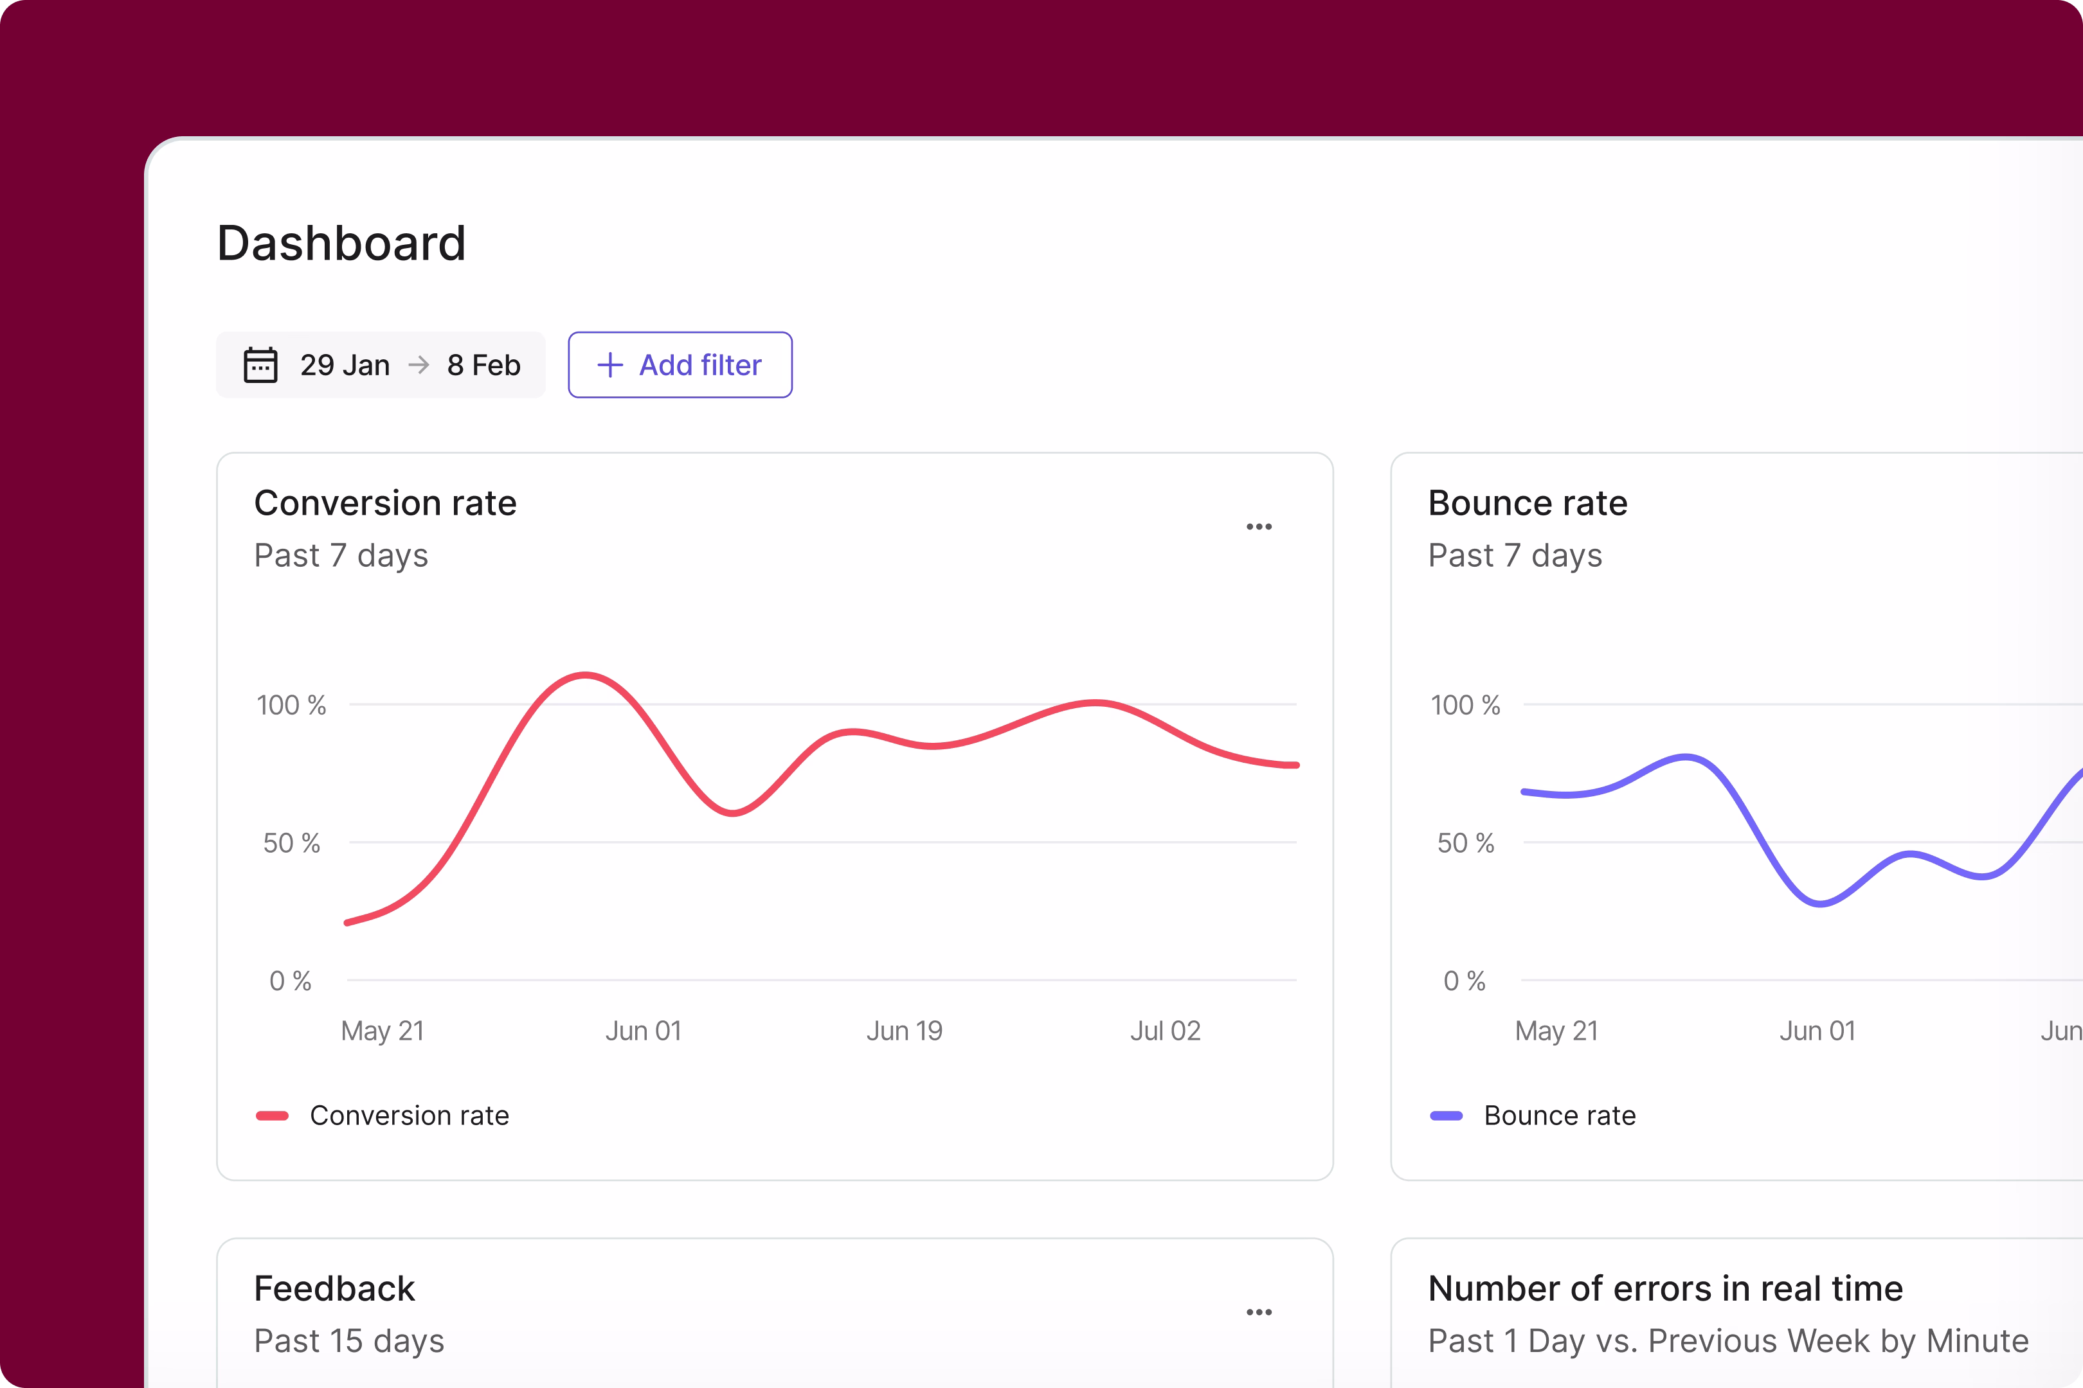2083x1388 pixels.
Task: Click Past 15 days subtitle
Action: point(349,1341)
